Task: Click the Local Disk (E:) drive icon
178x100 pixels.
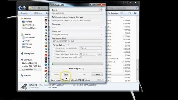Action: click(x=23, y=69)
